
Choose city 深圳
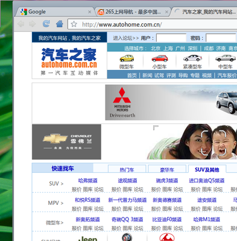click(192, 48)
